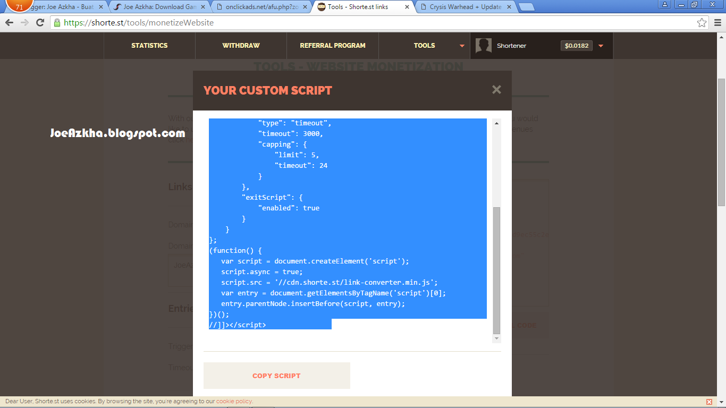Close the Joe Azkha: Download tab
Screen dimensions: 726x408
pos(203,7)
